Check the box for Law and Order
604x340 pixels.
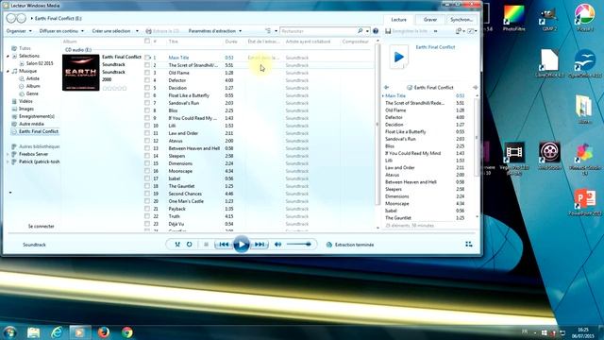147,133
